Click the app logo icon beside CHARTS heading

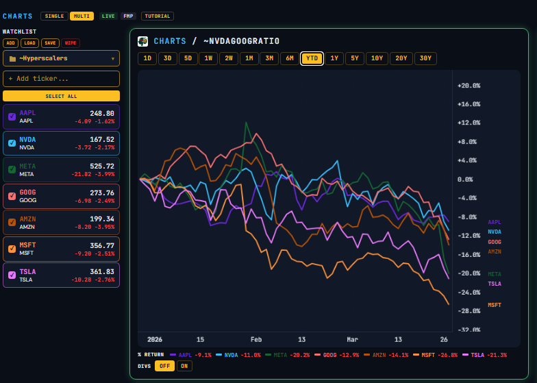(x=142, y=41)
